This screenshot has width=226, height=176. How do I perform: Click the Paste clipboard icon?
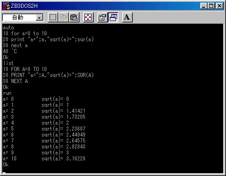[x=74, y=17]
